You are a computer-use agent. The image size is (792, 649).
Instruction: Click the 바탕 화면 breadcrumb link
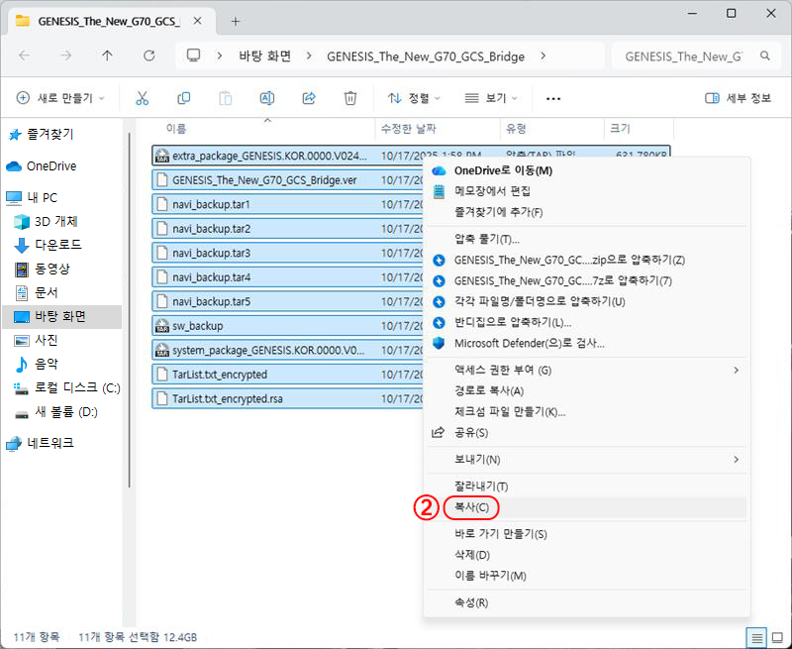coord(265,55)
